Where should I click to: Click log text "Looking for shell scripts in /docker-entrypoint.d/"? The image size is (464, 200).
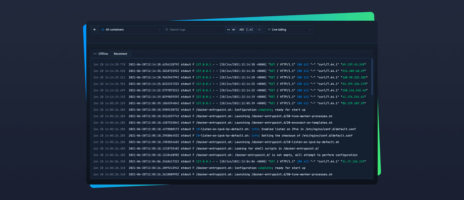click(x=277, y=149)
